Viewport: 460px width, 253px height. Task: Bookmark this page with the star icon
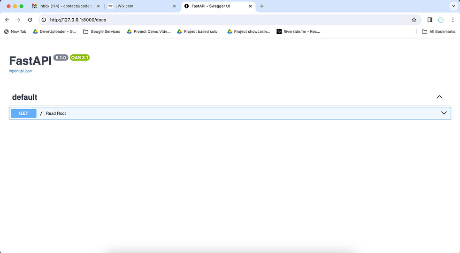414,20
